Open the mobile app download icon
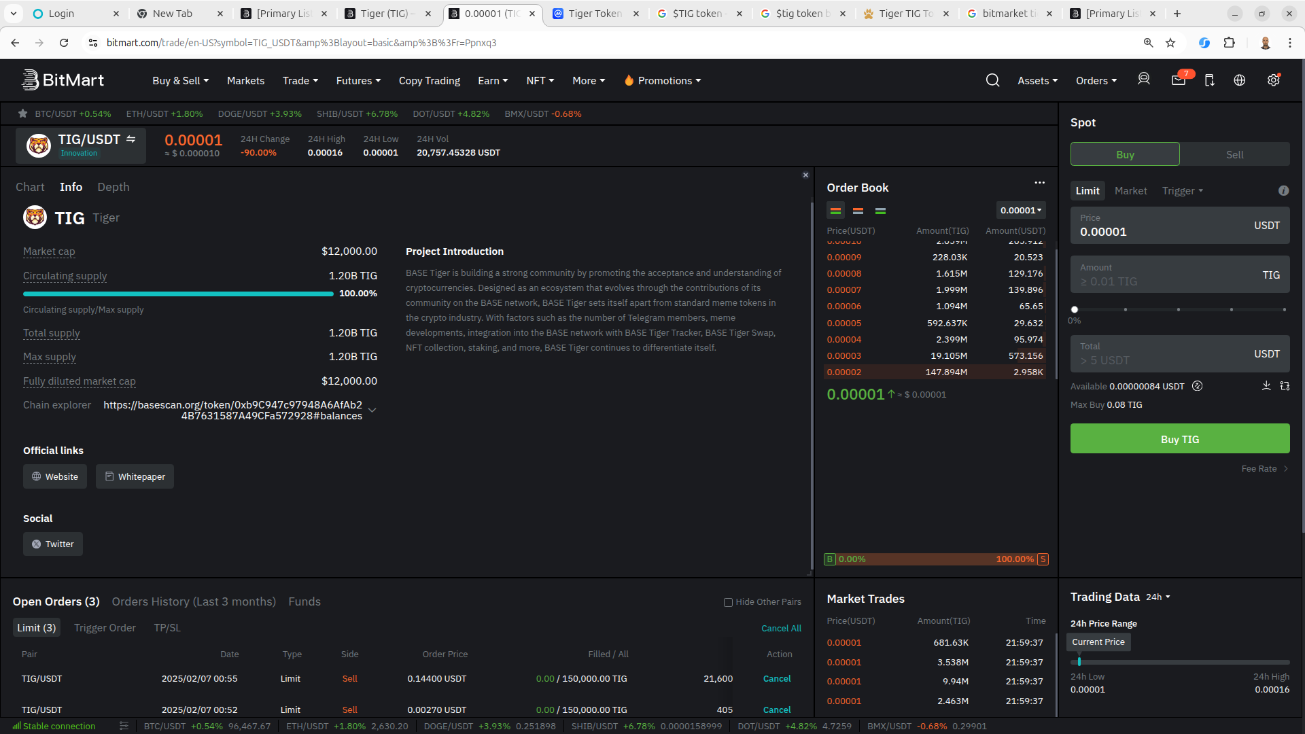Image resolution: width=1305 pixels, height=734 pixels. (1209, 80)
